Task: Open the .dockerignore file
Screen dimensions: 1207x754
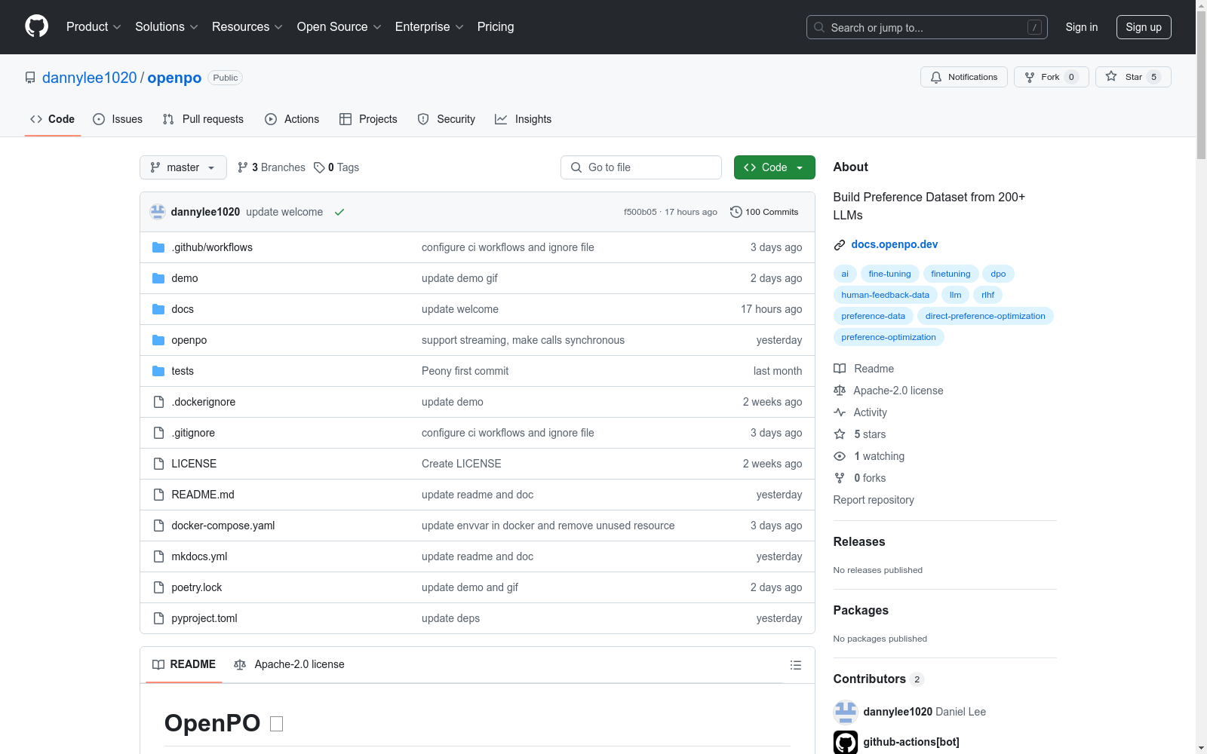Action: coord(203,402)
